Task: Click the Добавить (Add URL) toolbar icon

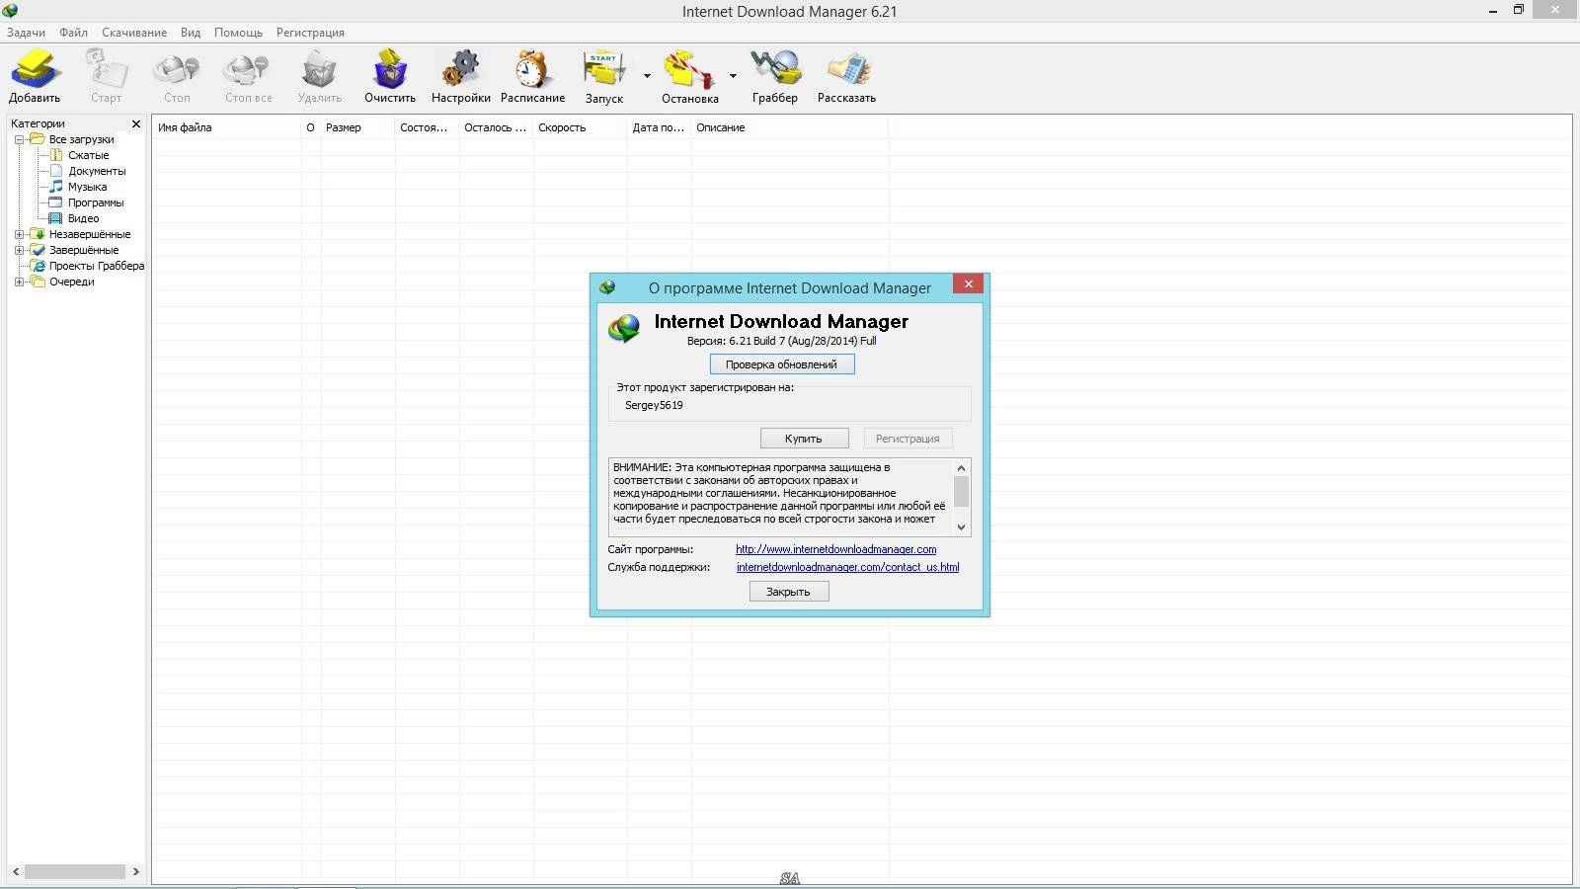Action: tap(36, 69)
